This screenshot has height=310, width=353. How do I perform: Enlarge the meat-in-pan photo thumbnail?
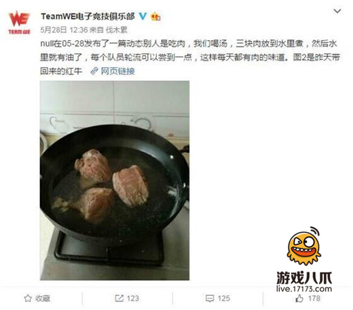114,180
